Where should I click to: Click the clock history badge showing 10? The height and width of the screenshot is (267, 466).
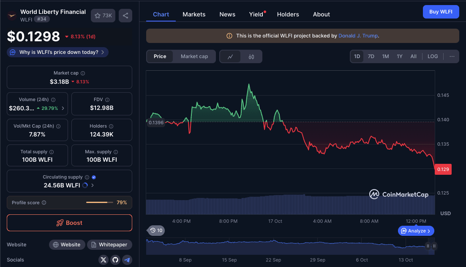click(x=156, y=230)
